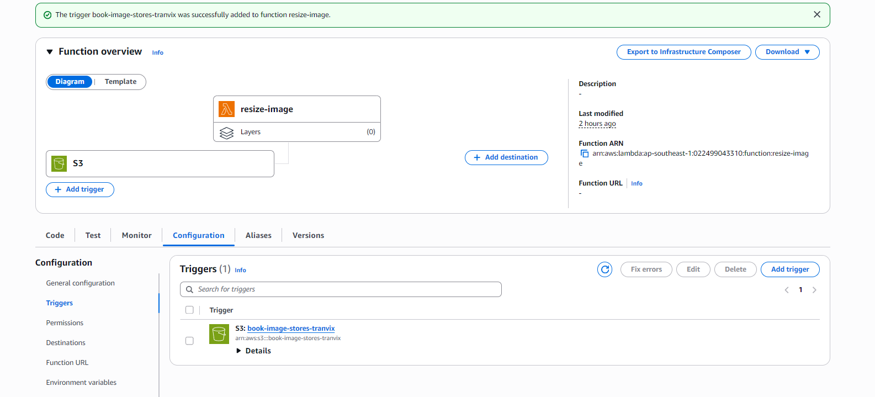Click Add destination button
Image resolution: width=875 pixels, height=397 pixels.
(x=506, y=157)
